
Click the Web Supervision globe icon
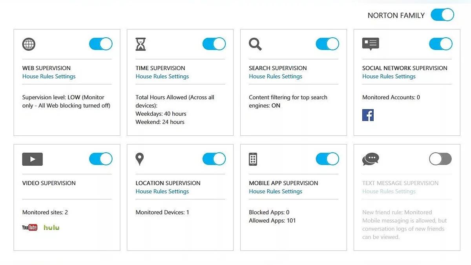pos(29,44)
